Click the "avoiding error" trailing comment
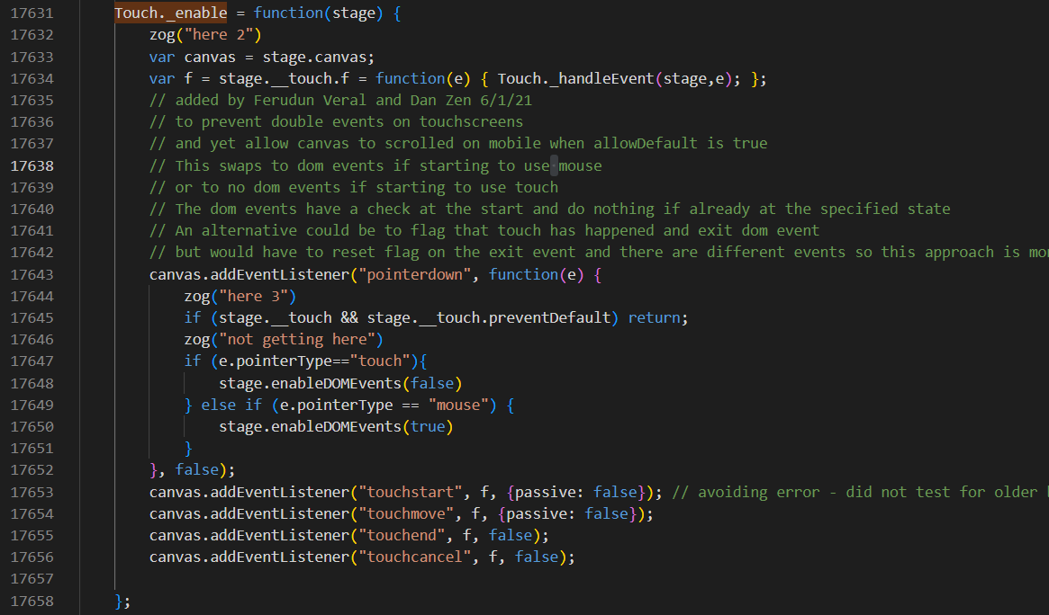 point(855,492)
